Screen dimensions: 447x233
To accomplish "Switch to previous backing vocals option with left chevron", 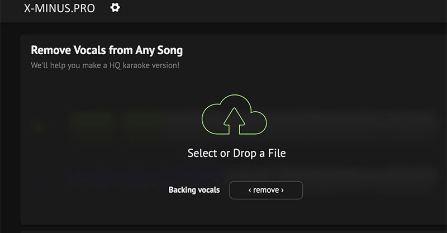I will 250,190.
